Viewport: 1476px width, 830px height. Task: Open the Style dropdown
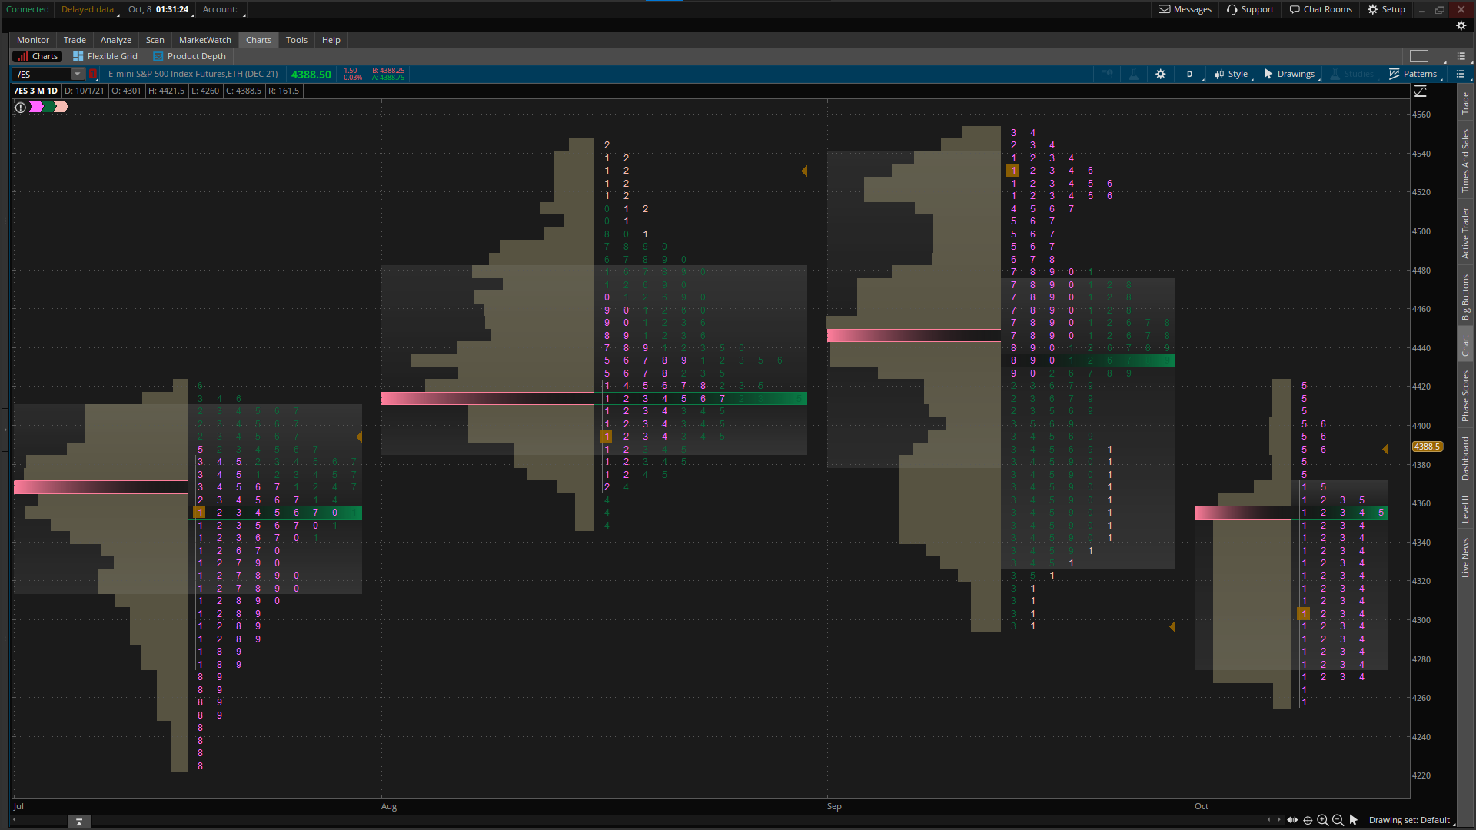1231,75
